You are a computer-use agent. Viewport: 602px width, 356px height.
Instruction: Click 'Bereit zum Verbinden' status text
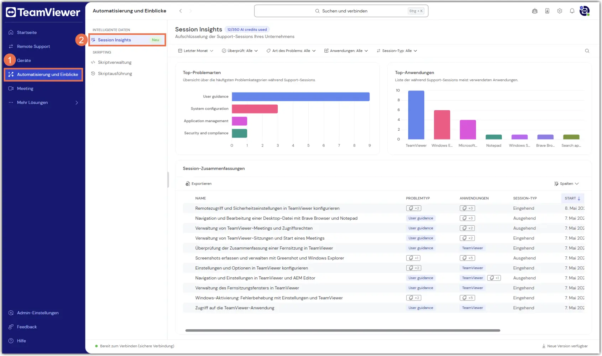point(137,346)
